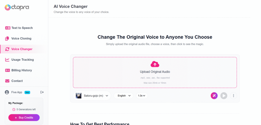
Task: Click the gray play button
Action: pos(224,96)
